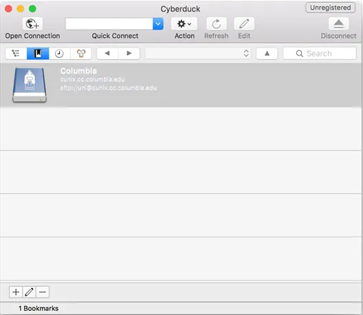Click the sftp://uni@cunix.cc.columbia.edu URL text
This screenshot has height=315, width=363.
tap(109, 88)
